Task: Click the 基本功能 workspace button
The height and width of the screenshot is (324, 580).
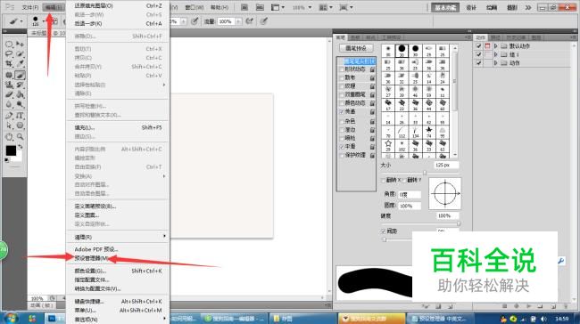Action: point(445,7)
